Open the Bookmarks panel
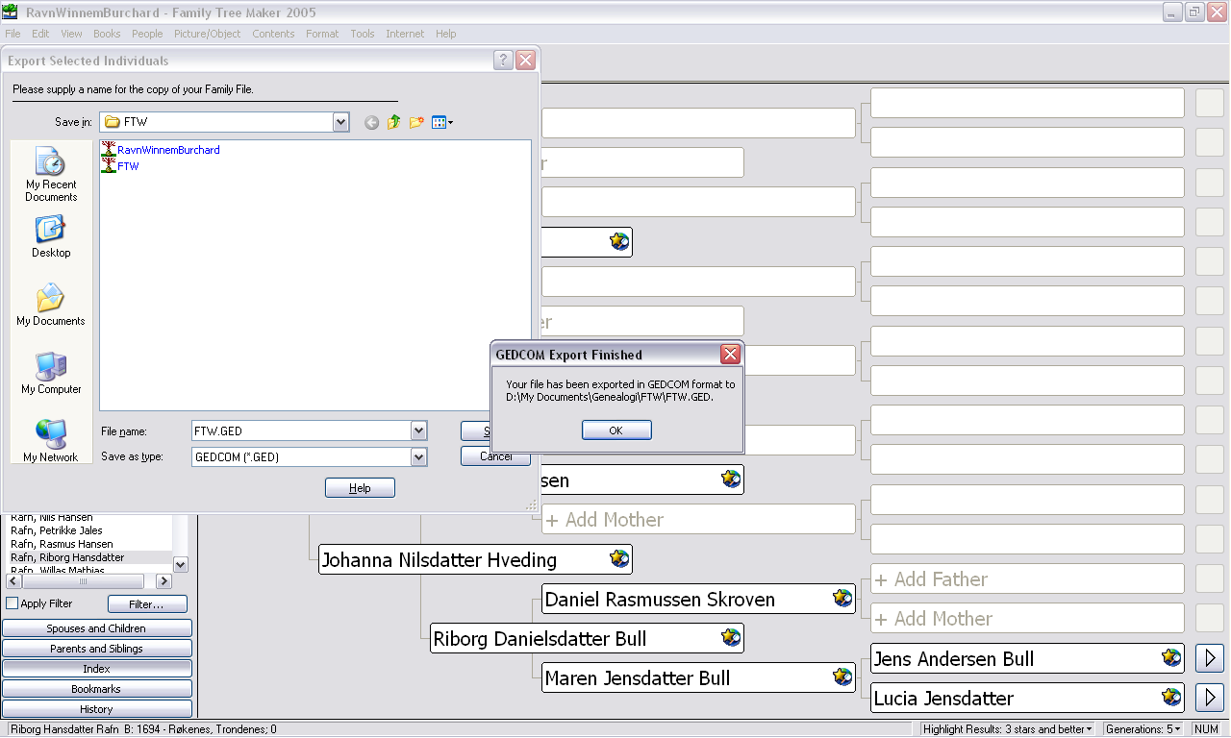The image size is (1231, 738). (x=96, y=689)
